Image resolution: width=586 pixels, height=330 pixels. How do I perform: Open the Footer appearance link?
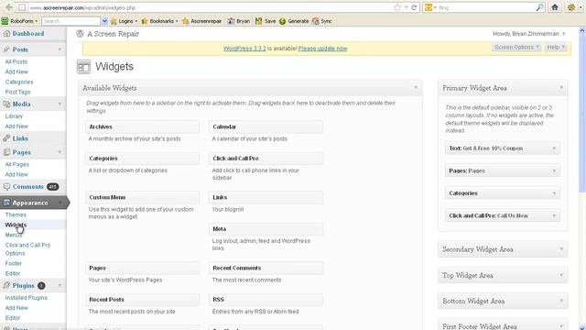[14, 263]
